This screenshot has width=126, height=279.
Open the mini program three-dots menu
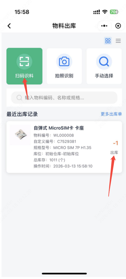click(104, 26)
